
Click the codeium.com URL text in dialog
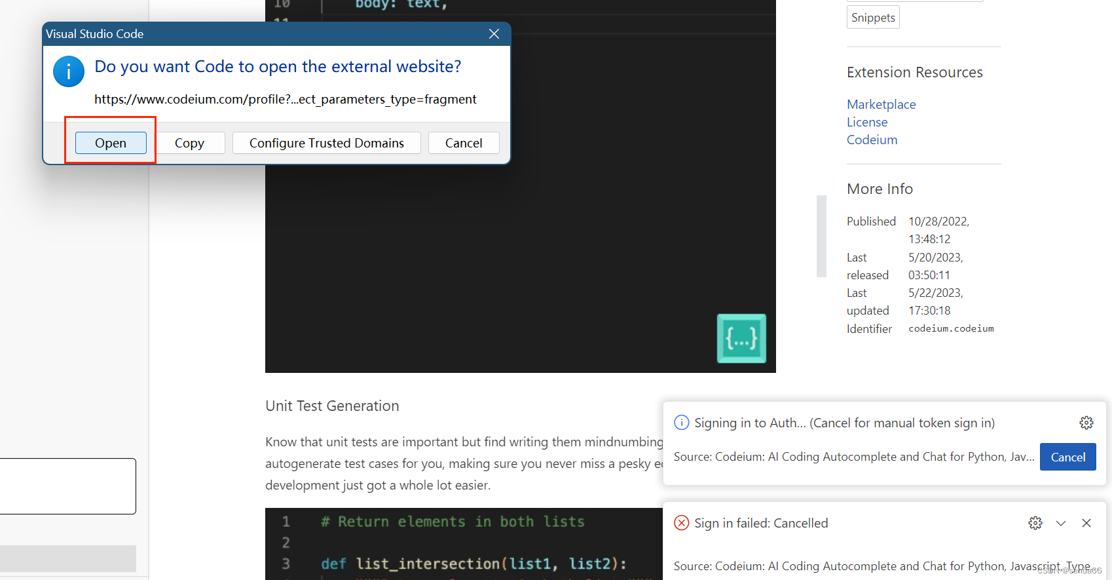click(286, 99)
